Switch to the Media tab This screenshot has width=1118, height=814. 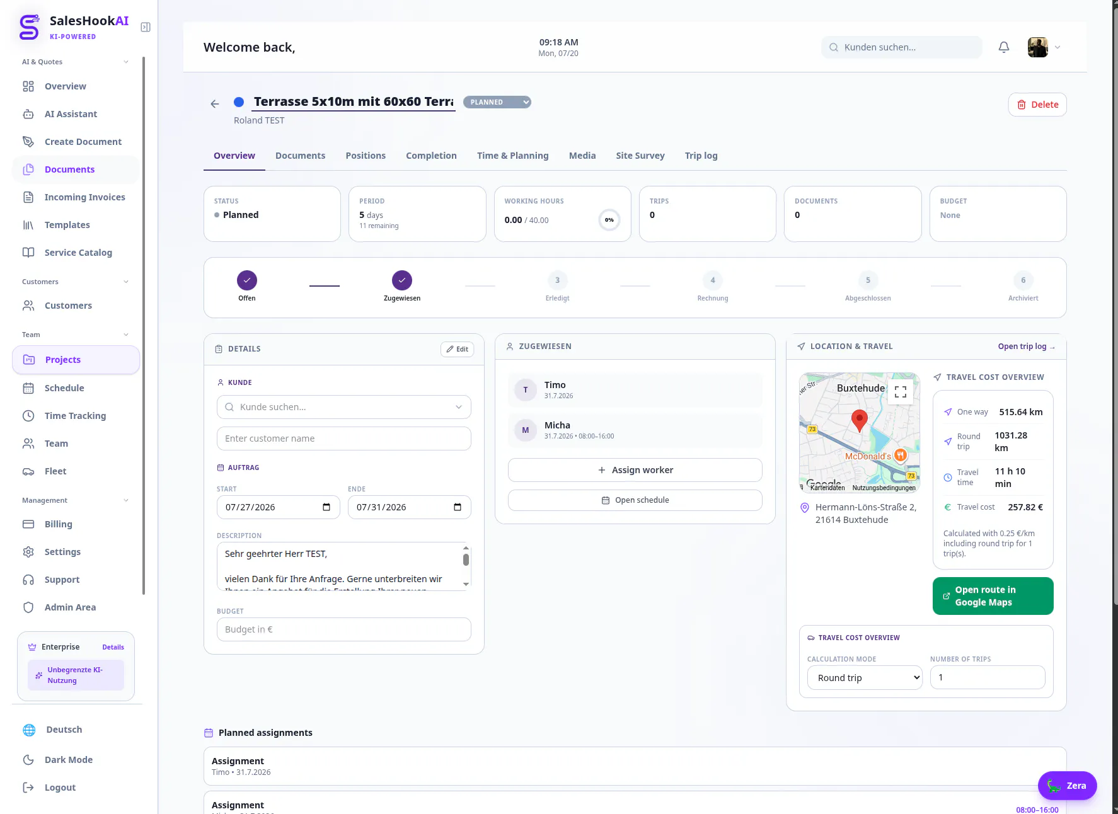582,156
